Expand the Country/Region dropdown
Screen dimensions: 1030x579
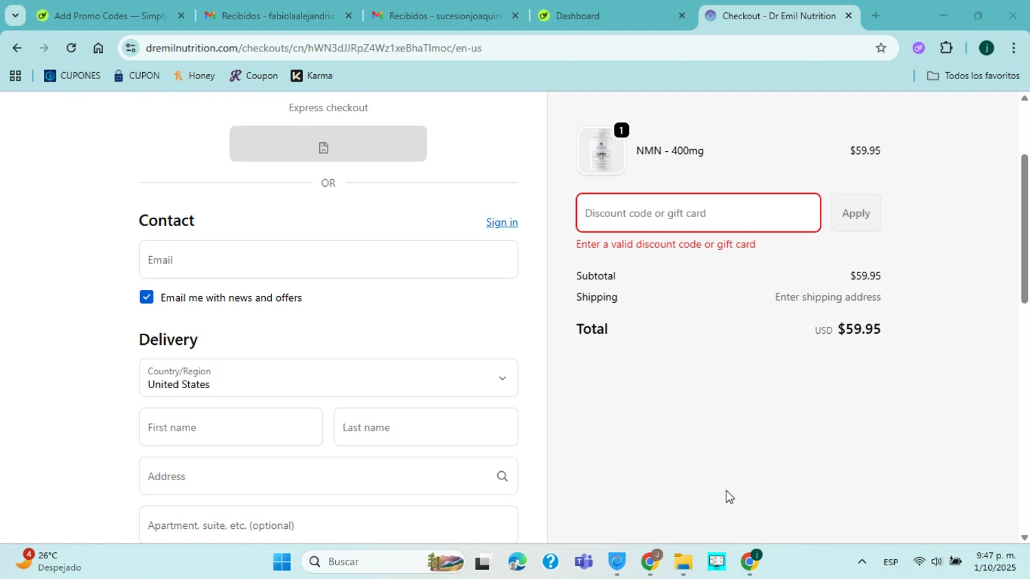coord(328,378)
